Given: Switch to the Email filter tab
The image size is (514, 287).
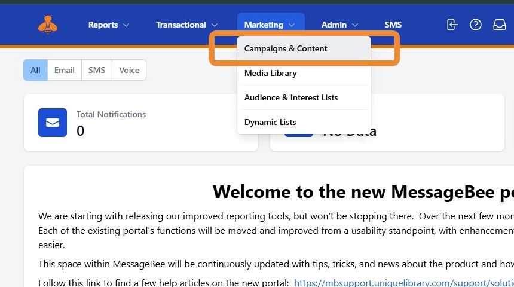Looking at the screenshot, I should click(65, 70).
